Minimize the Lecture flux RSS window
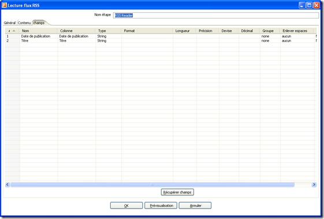The width and height of the screenshot is (324, 219). coord(302,5)
